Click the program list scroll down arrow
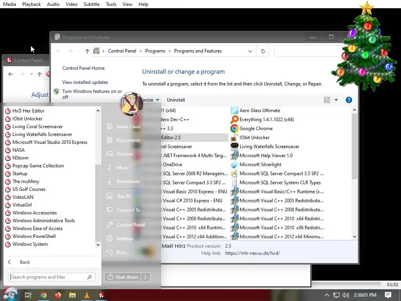 (354, 237)
